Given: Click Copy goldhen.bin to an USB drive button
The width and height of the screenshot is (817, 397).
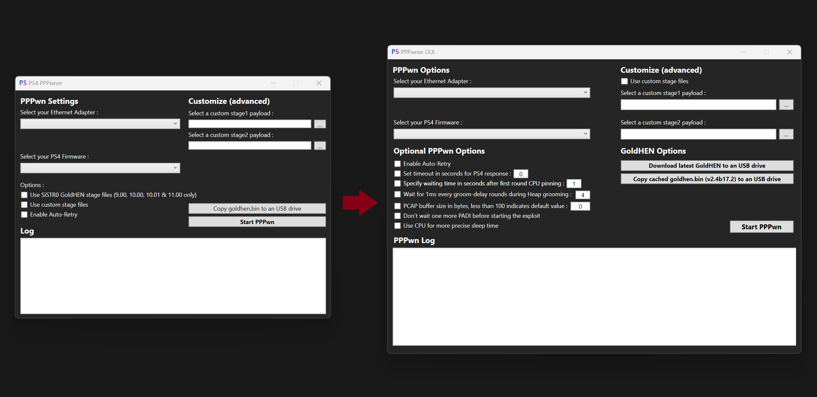Looking at the screenshot, I should pyautogui.click(x=257, y=209).
